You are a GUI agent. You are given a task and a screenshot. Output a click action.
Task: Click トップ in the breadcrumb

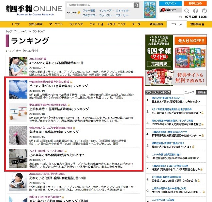[x=9, y=31]
